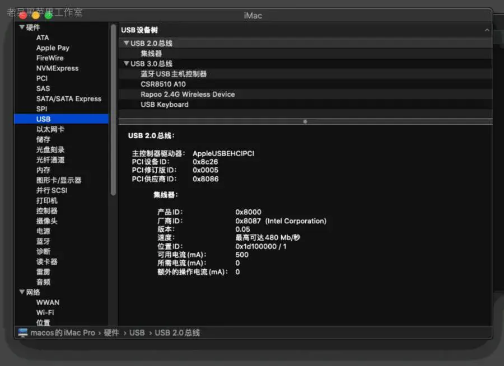
Task: Select 光盘刻录 in the sidebar
Action: coord(50,150)
